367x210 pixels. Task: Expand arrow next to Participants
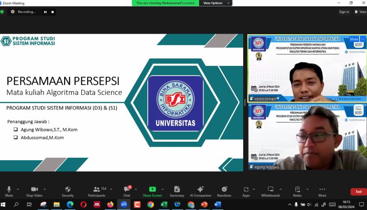pos(111,189)
